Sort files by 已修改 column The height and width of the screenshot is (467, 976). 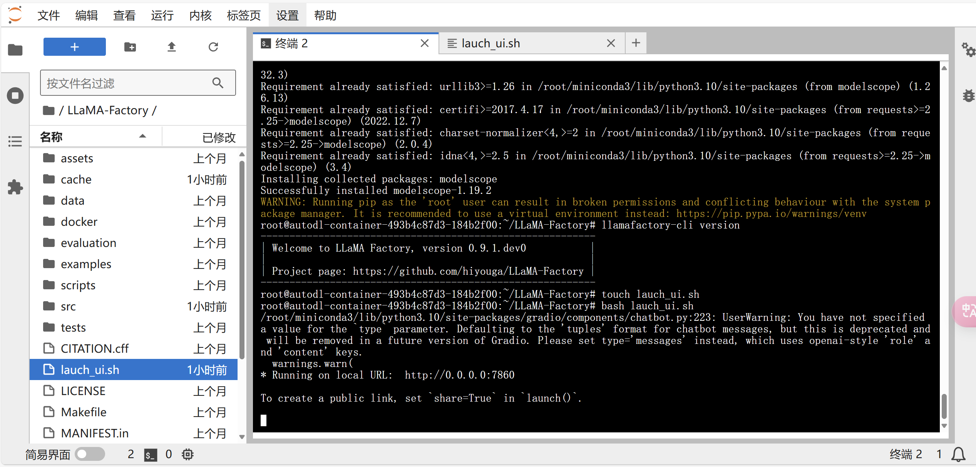point(218,137)
